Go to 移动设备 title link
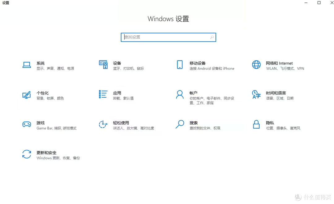 coord(197,63)
